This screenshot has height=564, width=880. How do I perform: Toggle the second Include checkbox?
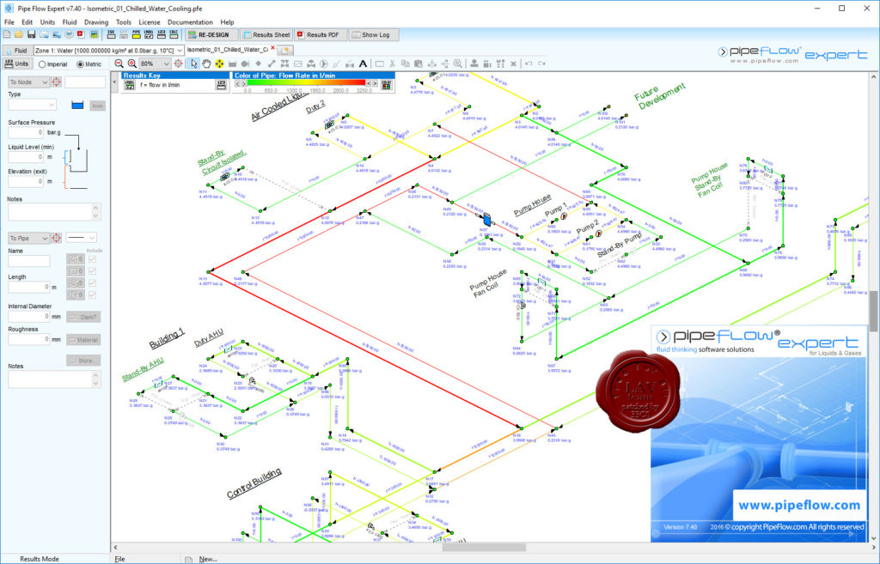tap(93, 270)
